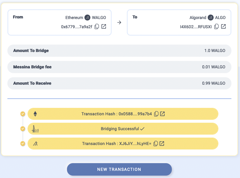Click the final step completed checkmark
Image resolution: width=240 pixels, height=178 pixels.
(x=23, y=144)
